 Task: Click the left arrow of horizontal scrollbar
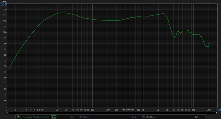pyautogui.click(x=8, y=113)
